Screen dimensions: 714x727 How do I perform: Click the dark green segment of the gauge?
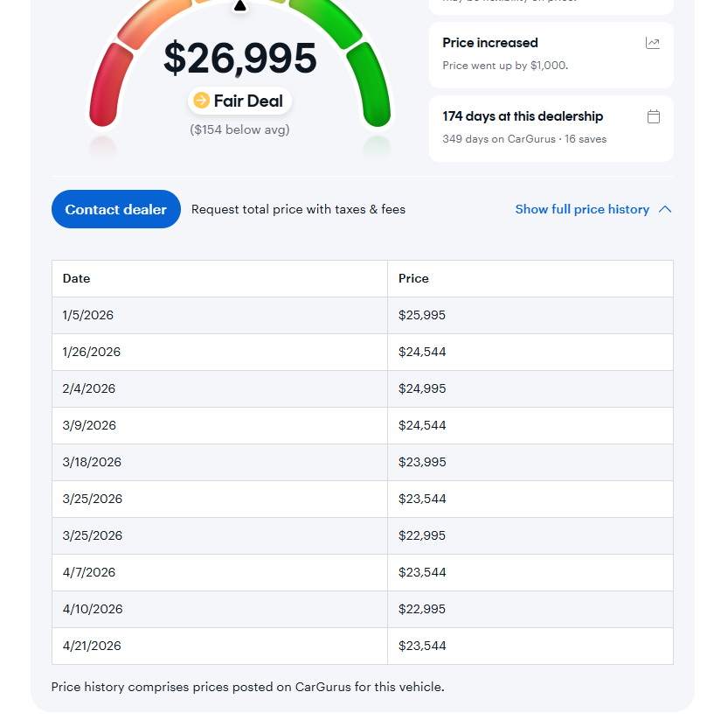[370, 87]
